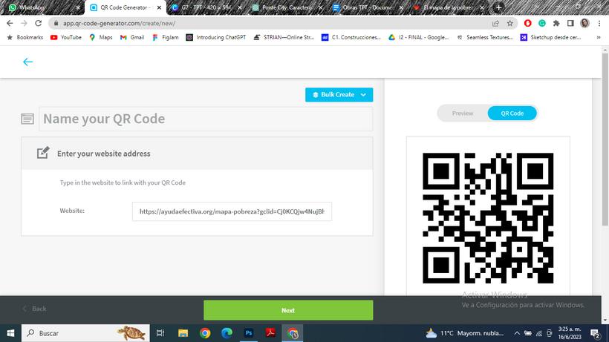This screenshot has width=609, height=342.
Task: Open the Seamless Textures bookmark
Action: click(485, 37)
